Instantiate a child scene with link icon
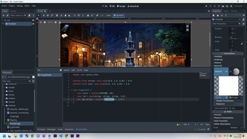The image size is (247, 139). click(x=7, y=15)
